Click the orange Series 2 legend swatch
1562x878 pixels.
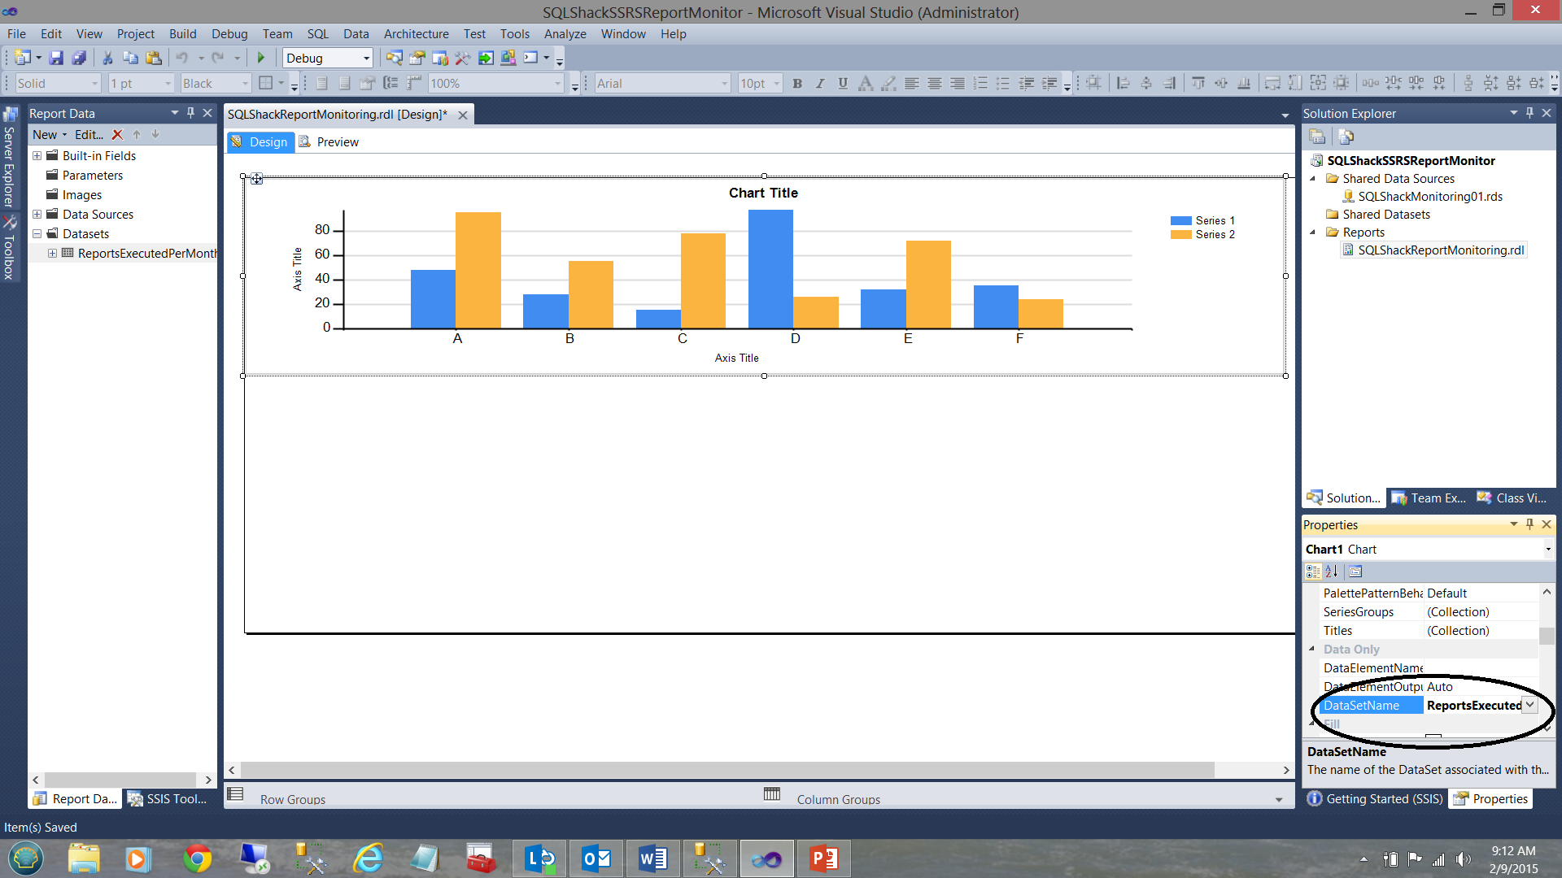[x=1180, y=235]
